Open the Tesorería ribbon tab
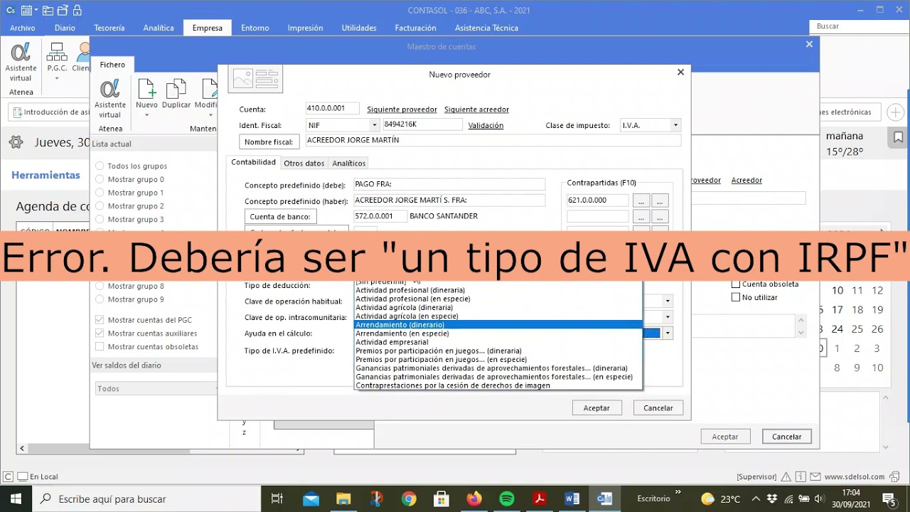This screenshot has width=910, height=512. click(109, 28)
